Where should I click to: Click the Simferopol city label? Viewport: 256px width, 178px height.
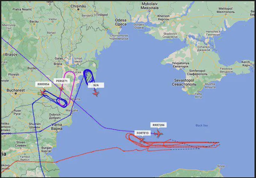(197, 72)
